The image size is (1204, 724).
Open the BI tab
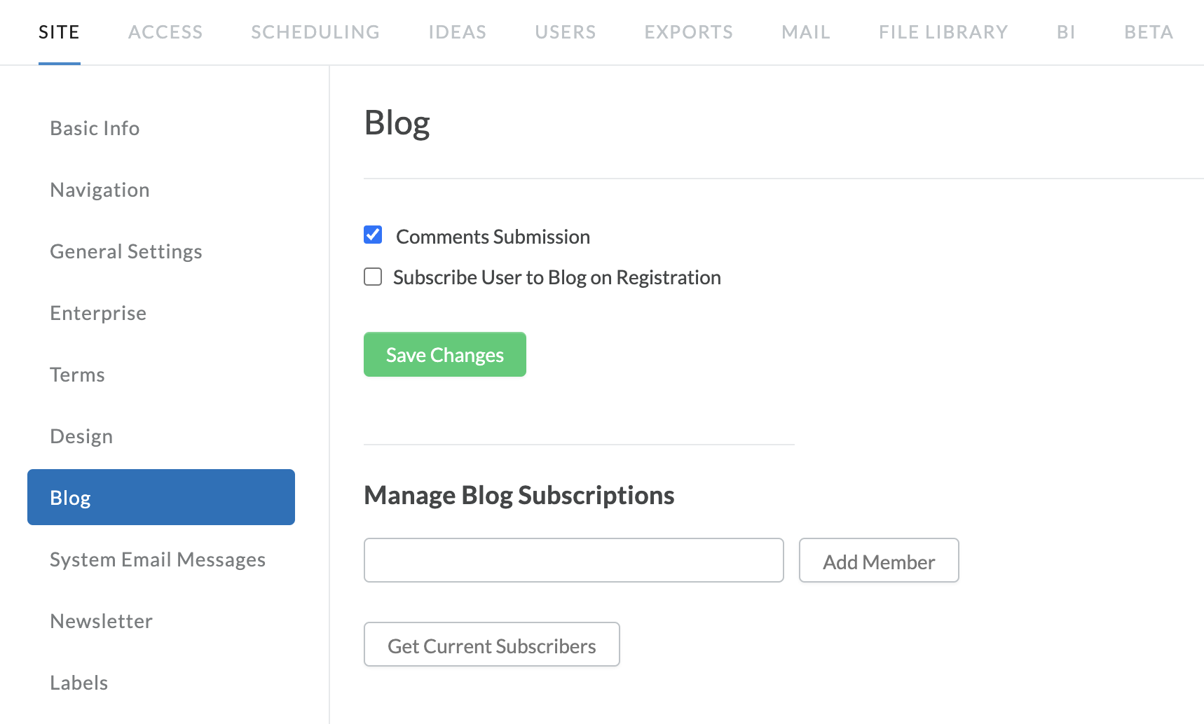click(1066, 32)
